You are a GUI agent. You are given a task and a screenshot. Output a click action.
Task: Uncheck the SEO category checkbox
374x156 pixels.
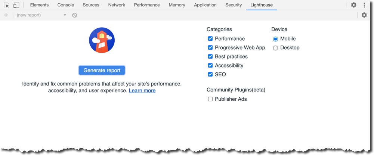pos(210,74)
